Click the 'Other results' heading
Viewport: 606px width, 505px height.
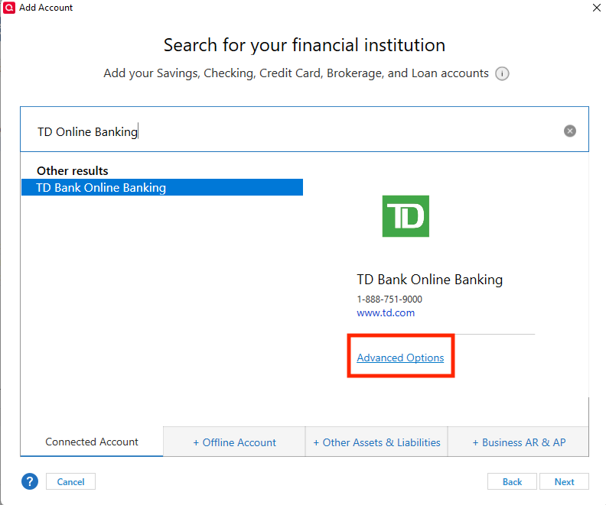73,170
